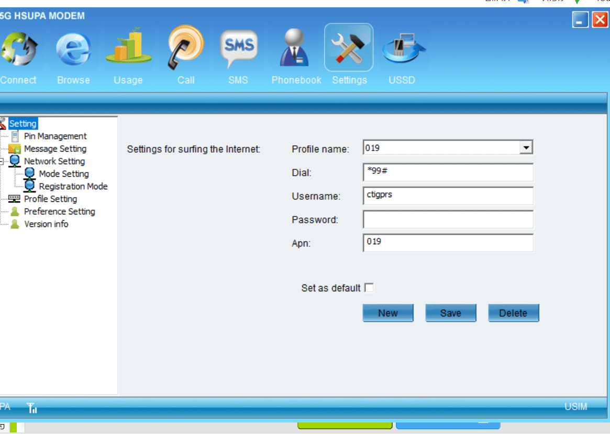Collapse the Network Setting tree node

pyautogui.click(x=1, y=161)
